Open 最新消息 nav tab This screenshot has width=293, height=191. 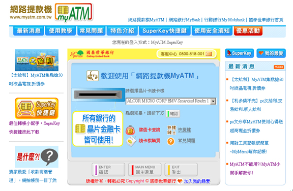coord(28,31)
